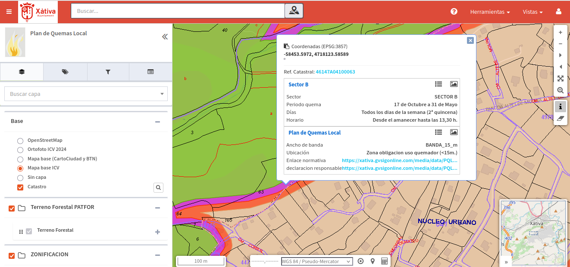Switch to the legend tags tab
Image resolution: width=570 pixels, height=267 pixels.
point(65,72)
